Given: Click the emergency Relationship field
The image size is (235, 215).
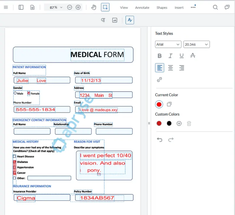Looking at the screenshot, I should (x=73, y=131).
